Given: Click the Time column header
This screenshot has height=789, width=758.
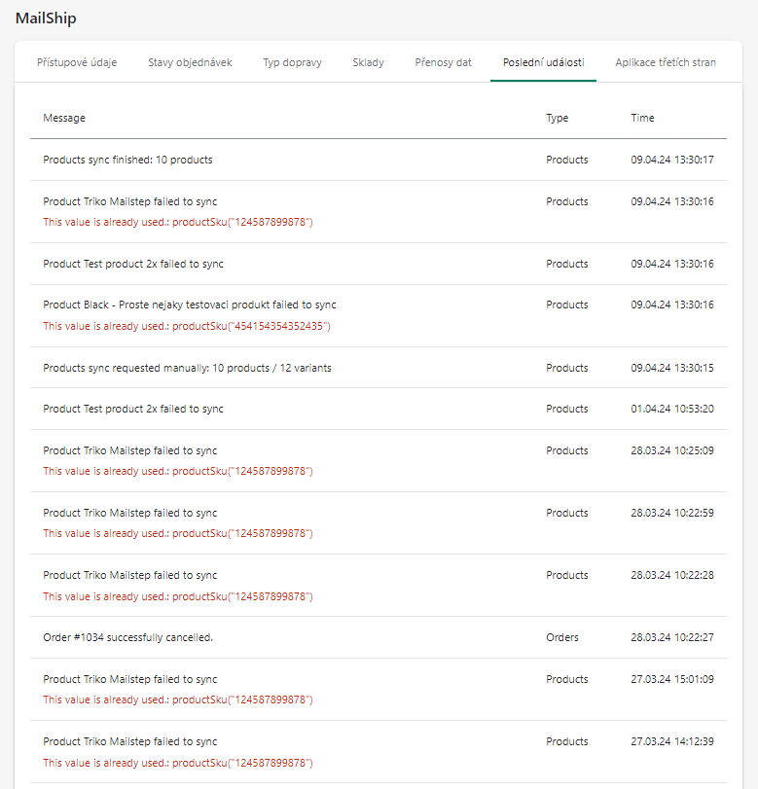Looking at the screenshot, I should pos(642,118).
